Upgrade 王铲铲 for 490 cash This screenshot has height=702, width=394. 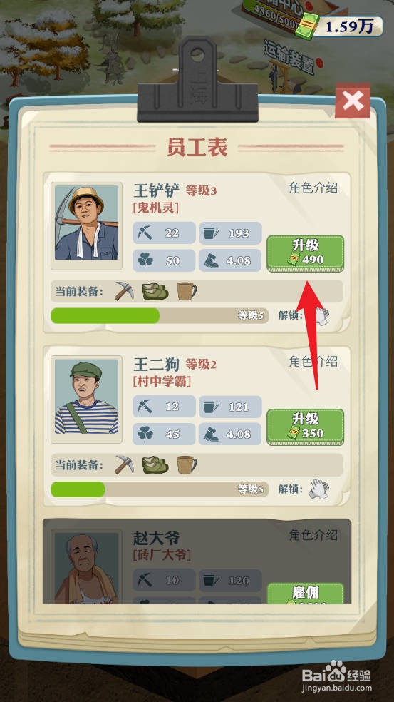point(306,253)
